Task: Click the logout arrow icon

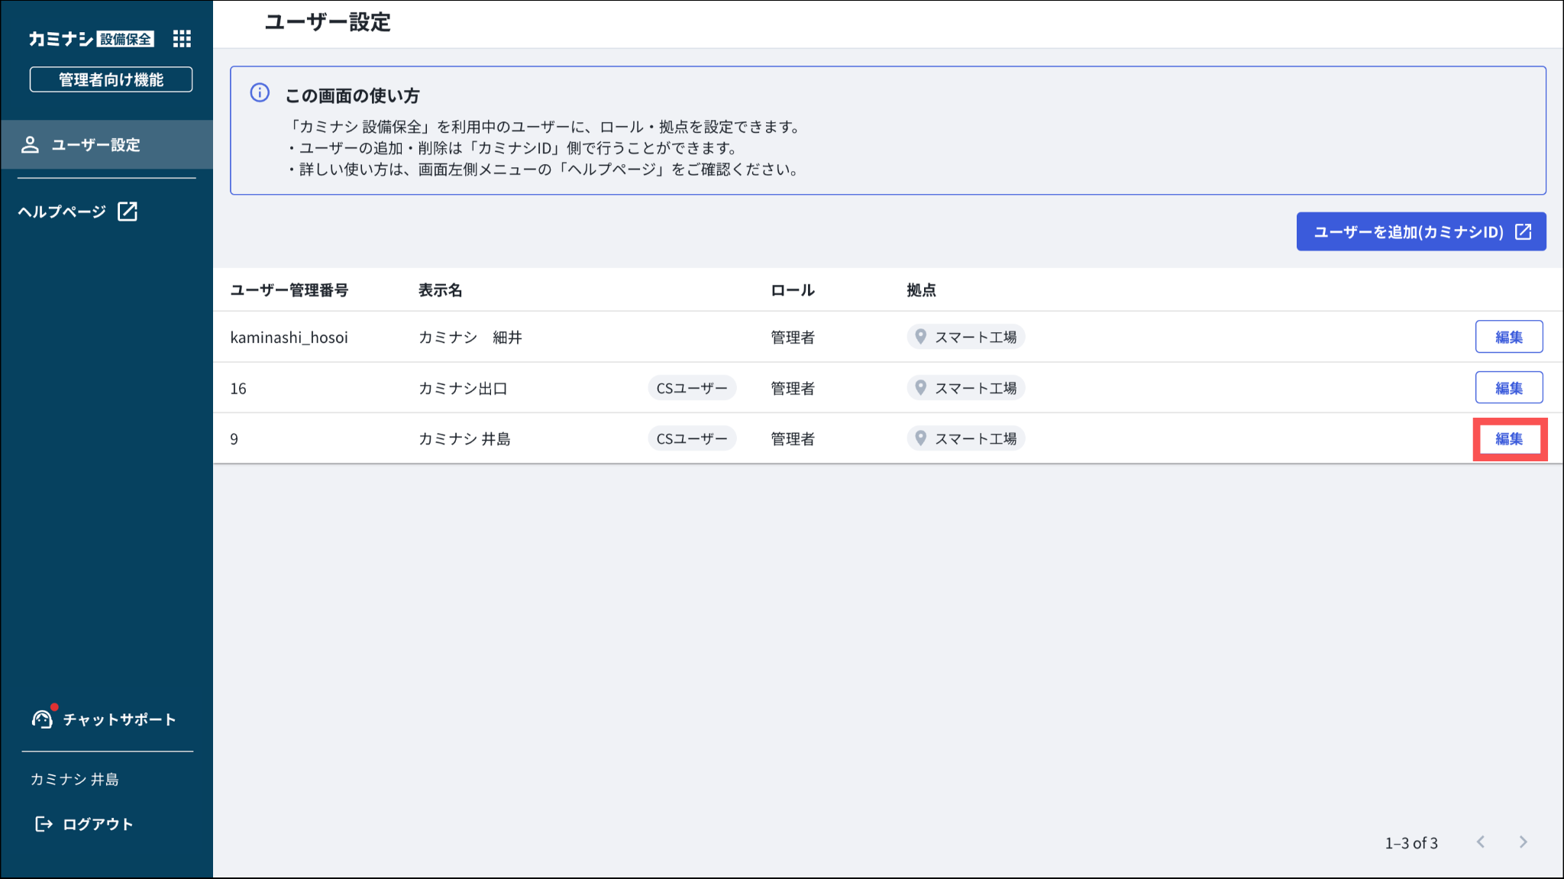Action: coord(44,824)
